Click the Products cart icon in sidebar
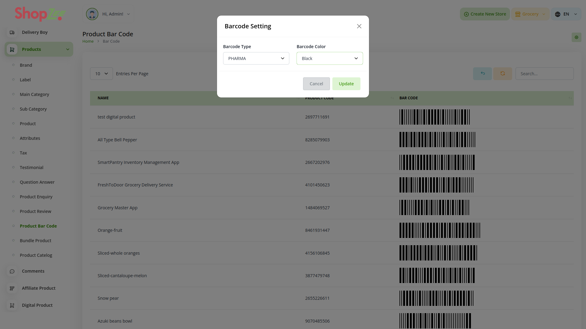This screenshot has width=586, height=329. [x=12, y=49]
